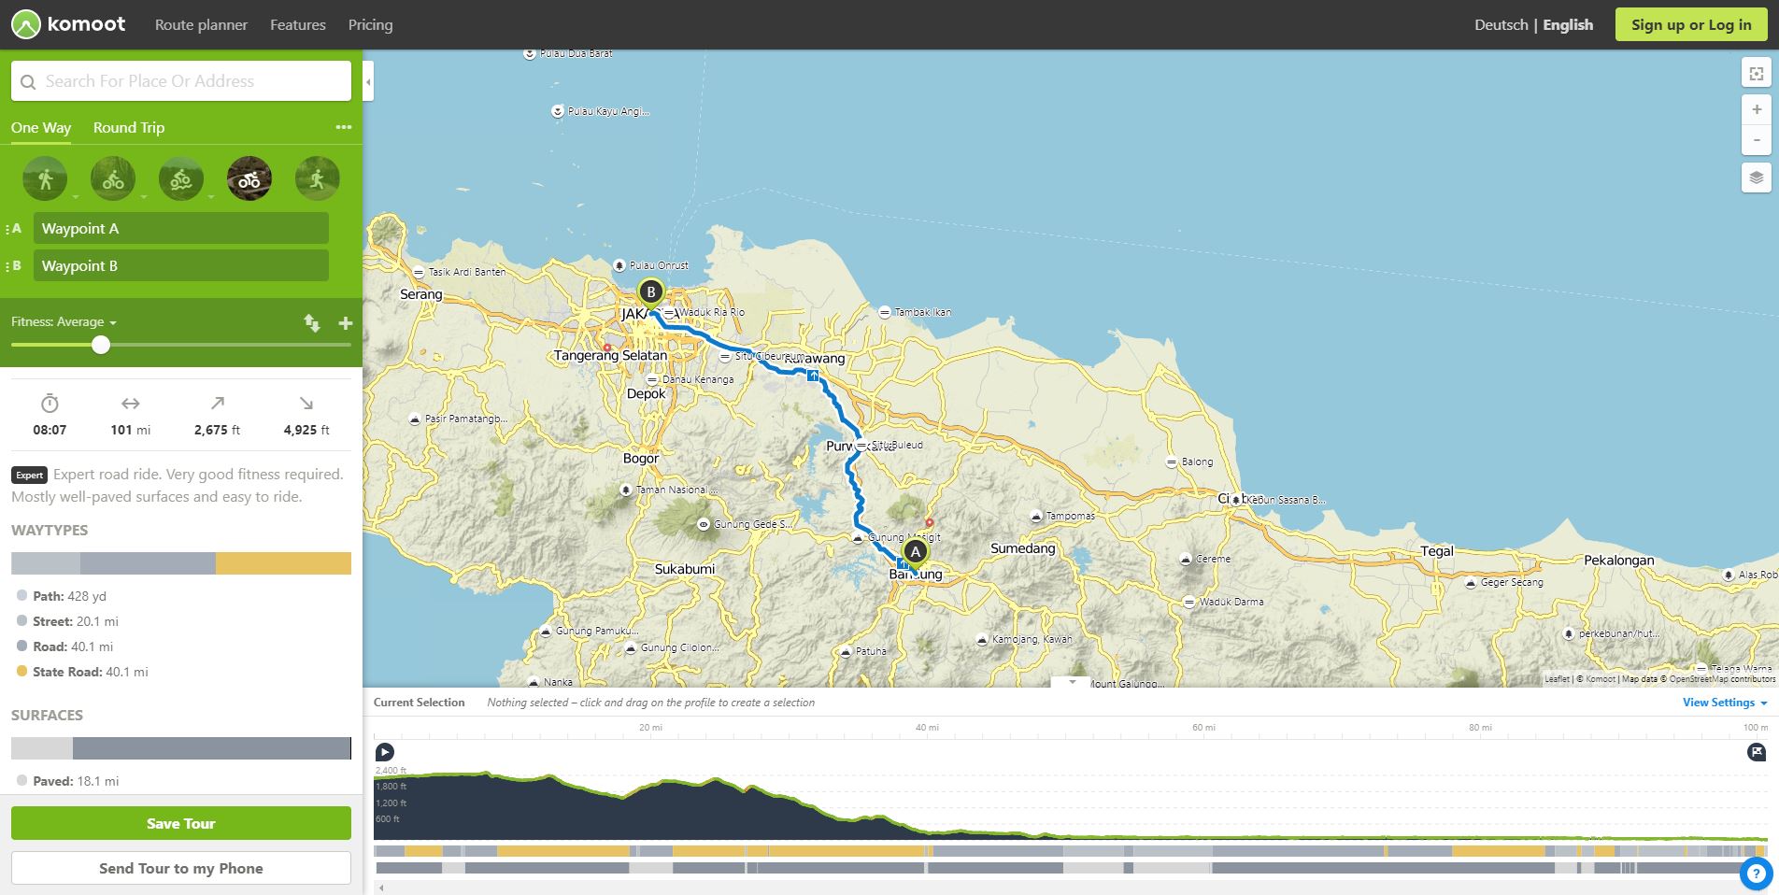Click the komoot logo
This screenshot has width=1779, height=895.
click(x=68, y=24)
